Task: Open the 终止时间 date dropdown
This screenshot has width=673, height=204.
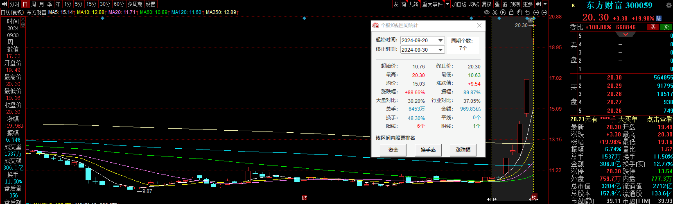Action: coord(440,50)
